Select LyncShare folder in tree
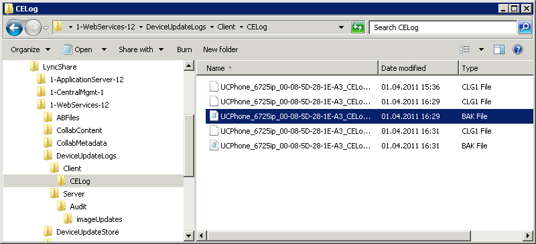 [60, 68]
